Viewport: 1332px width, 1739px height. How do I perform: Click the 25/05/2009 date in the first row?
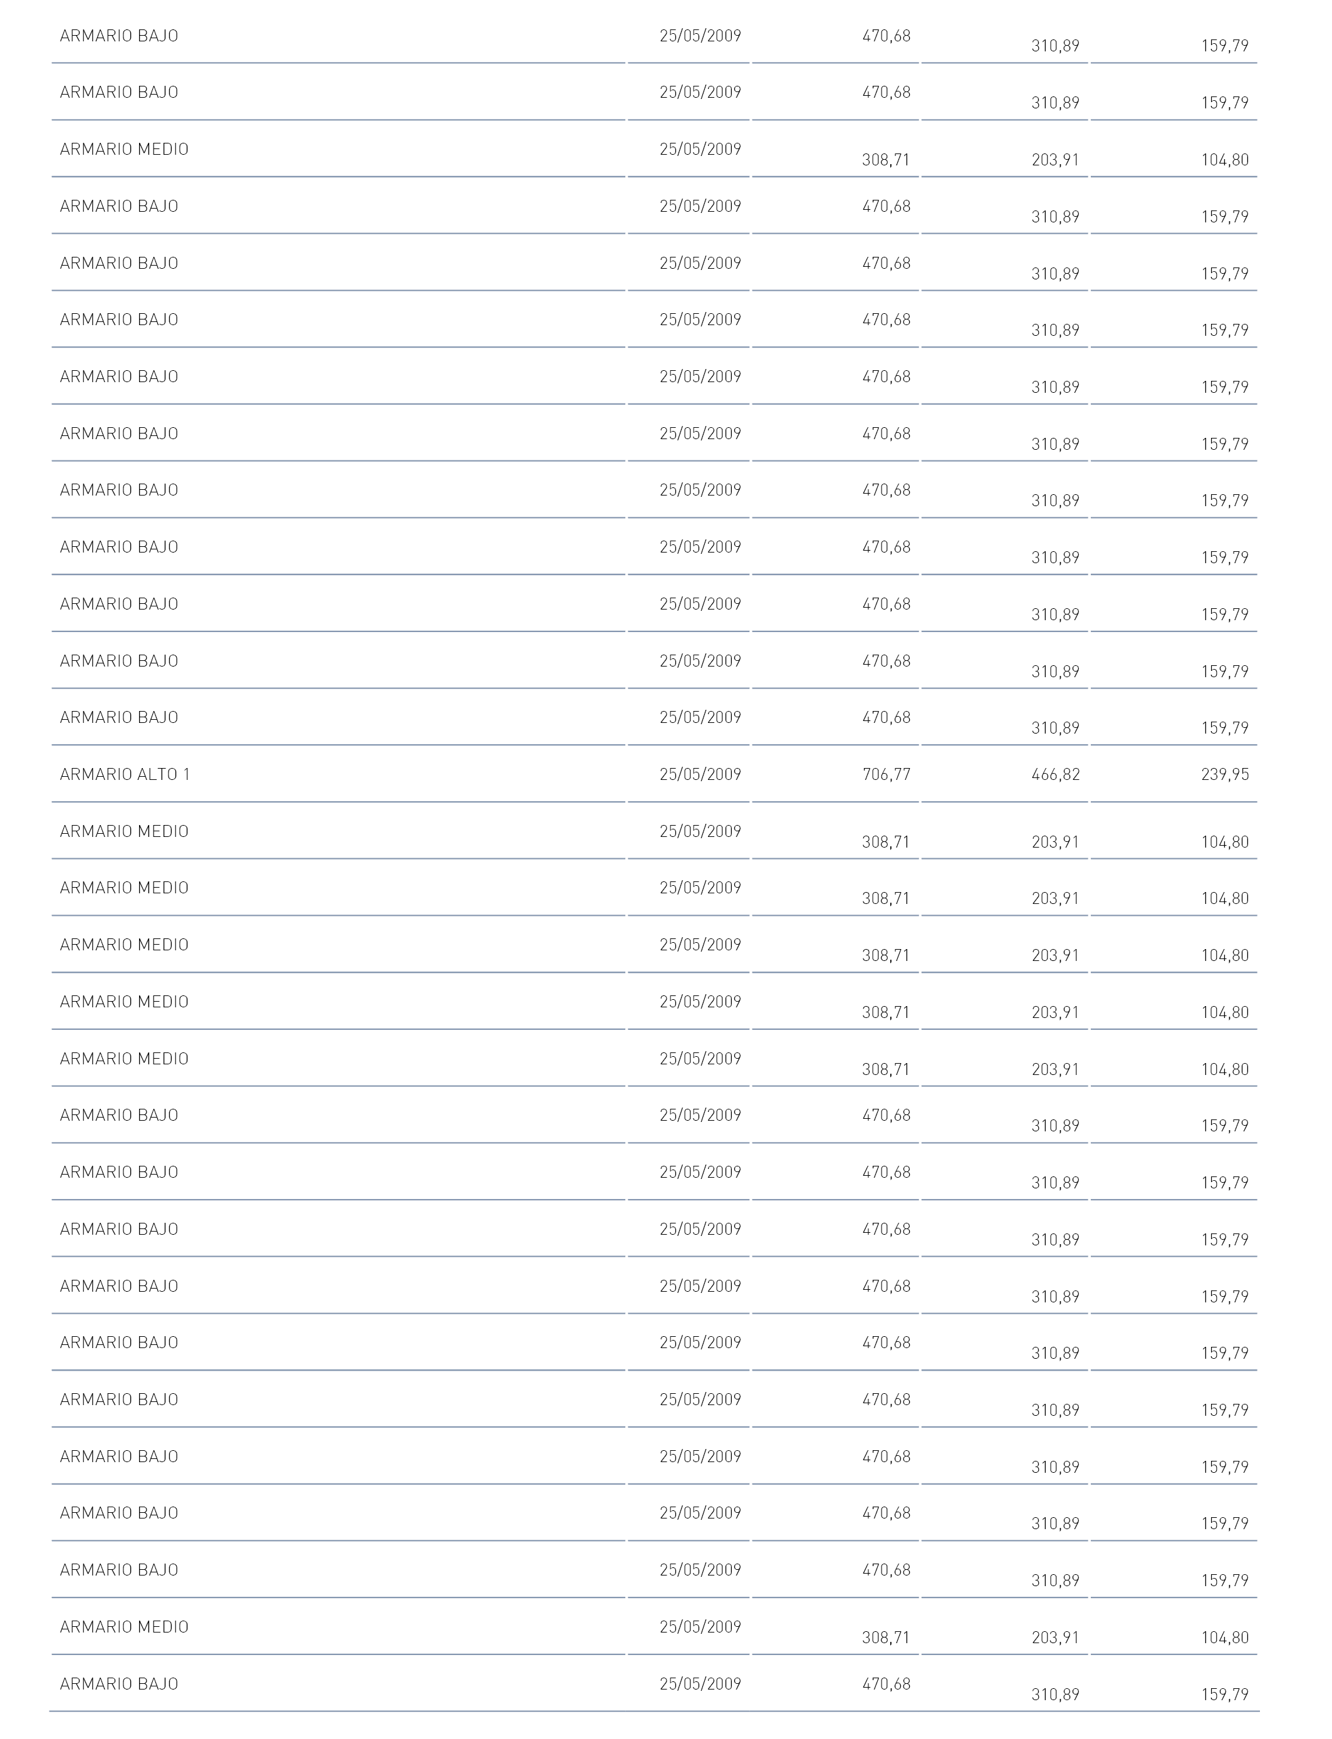click(700, 36)
